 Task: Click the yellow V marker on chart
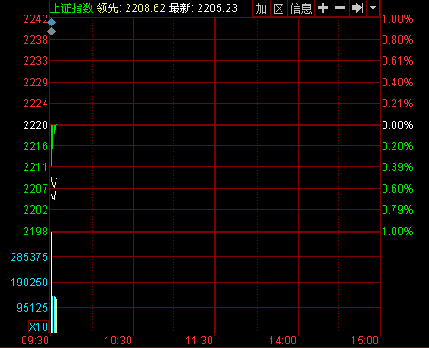pos(54,183)
